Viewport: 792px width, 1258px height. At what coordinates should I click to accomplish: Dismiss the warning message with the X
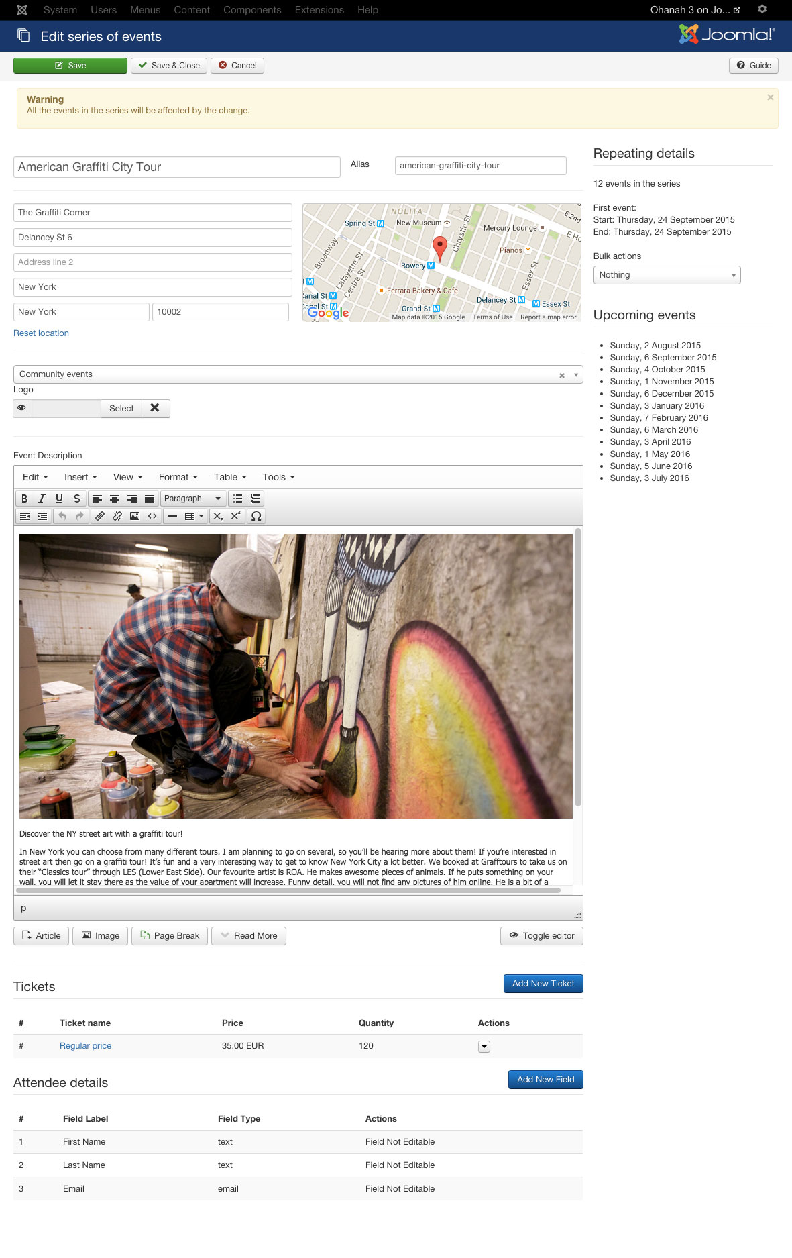tap(770, 97)
